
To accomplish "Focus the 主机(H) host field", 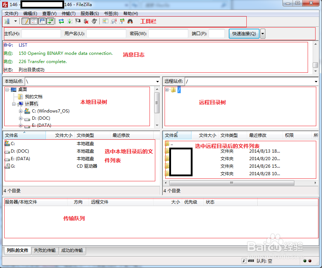I will [41, 33].
